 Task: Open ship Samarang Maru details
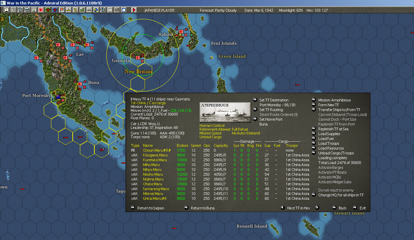pos(156,189)
